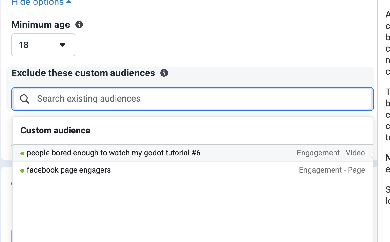The height and width of the screenshot is (242, 390).
Task: Click the Engagement - Video type label
Action: [x=331, y=153]
